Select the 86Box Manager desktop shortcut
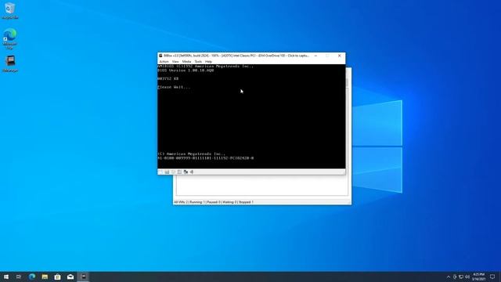The height and width of the screenshot is (282, 501). pos(10,63)
